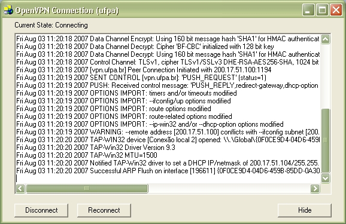
Task: Hide the OpenVPN connection window
Action: 305,210
